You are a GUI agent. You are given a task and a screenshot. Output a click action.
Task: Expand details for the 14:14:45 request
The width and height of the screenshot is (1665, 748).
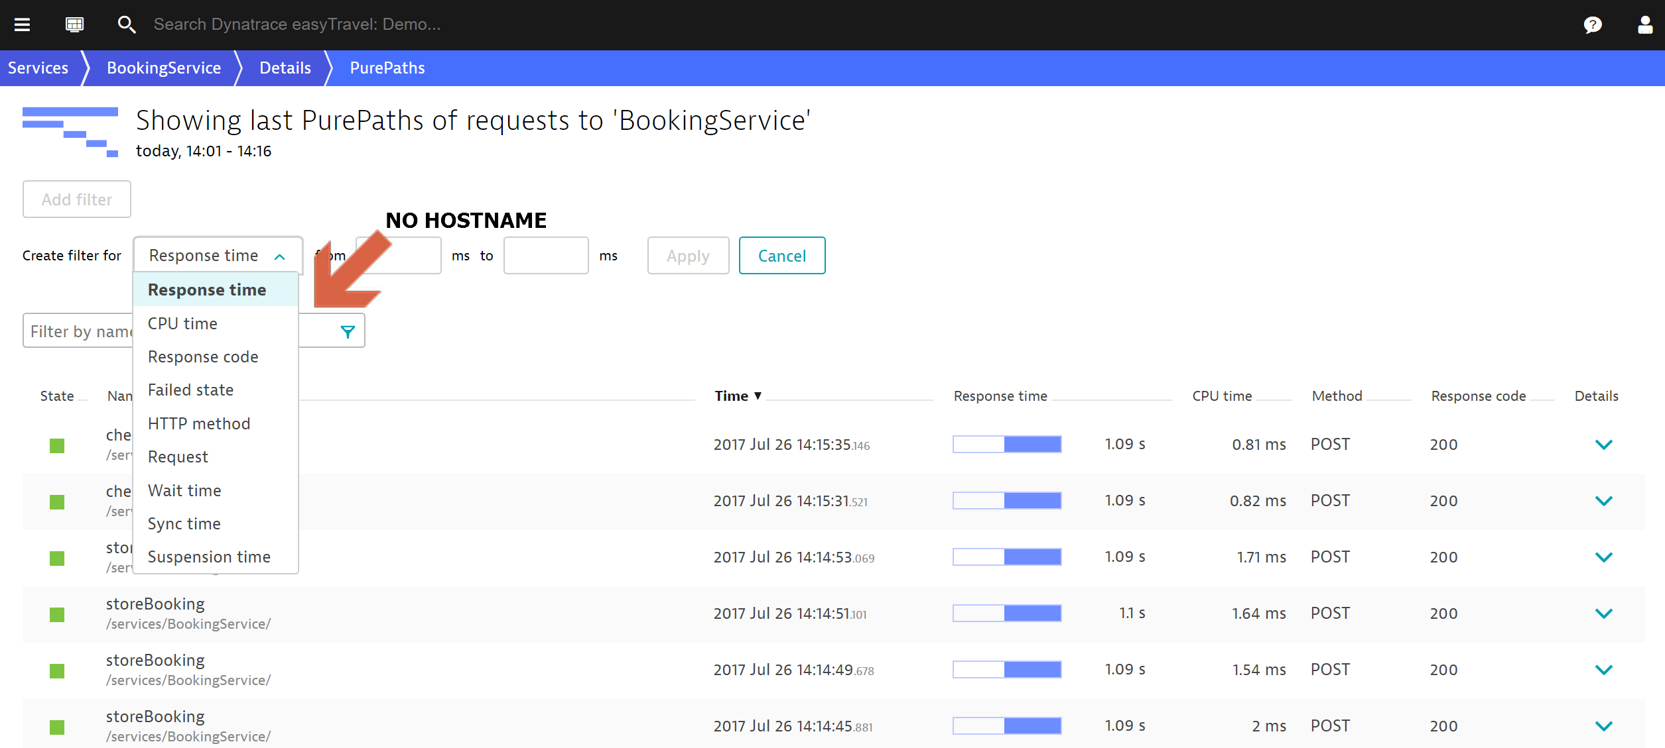click(x=1603, y=726)
